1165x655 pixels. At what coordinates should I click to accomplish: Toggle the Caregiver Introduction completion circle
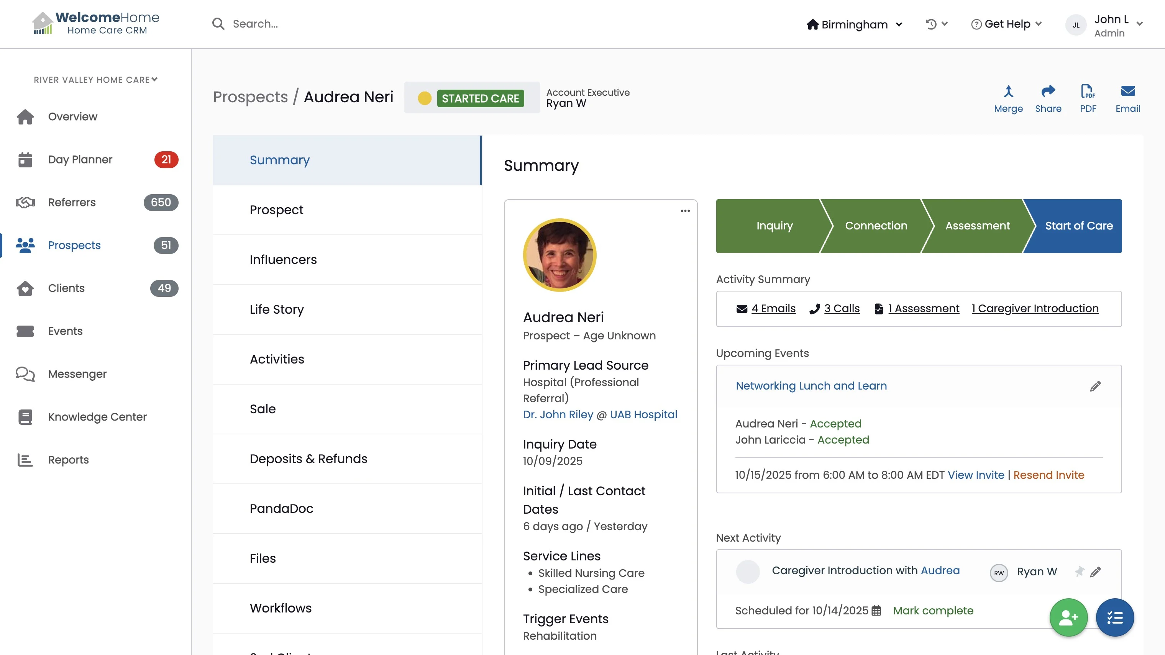pyautogui.click(x=748, y=571)
